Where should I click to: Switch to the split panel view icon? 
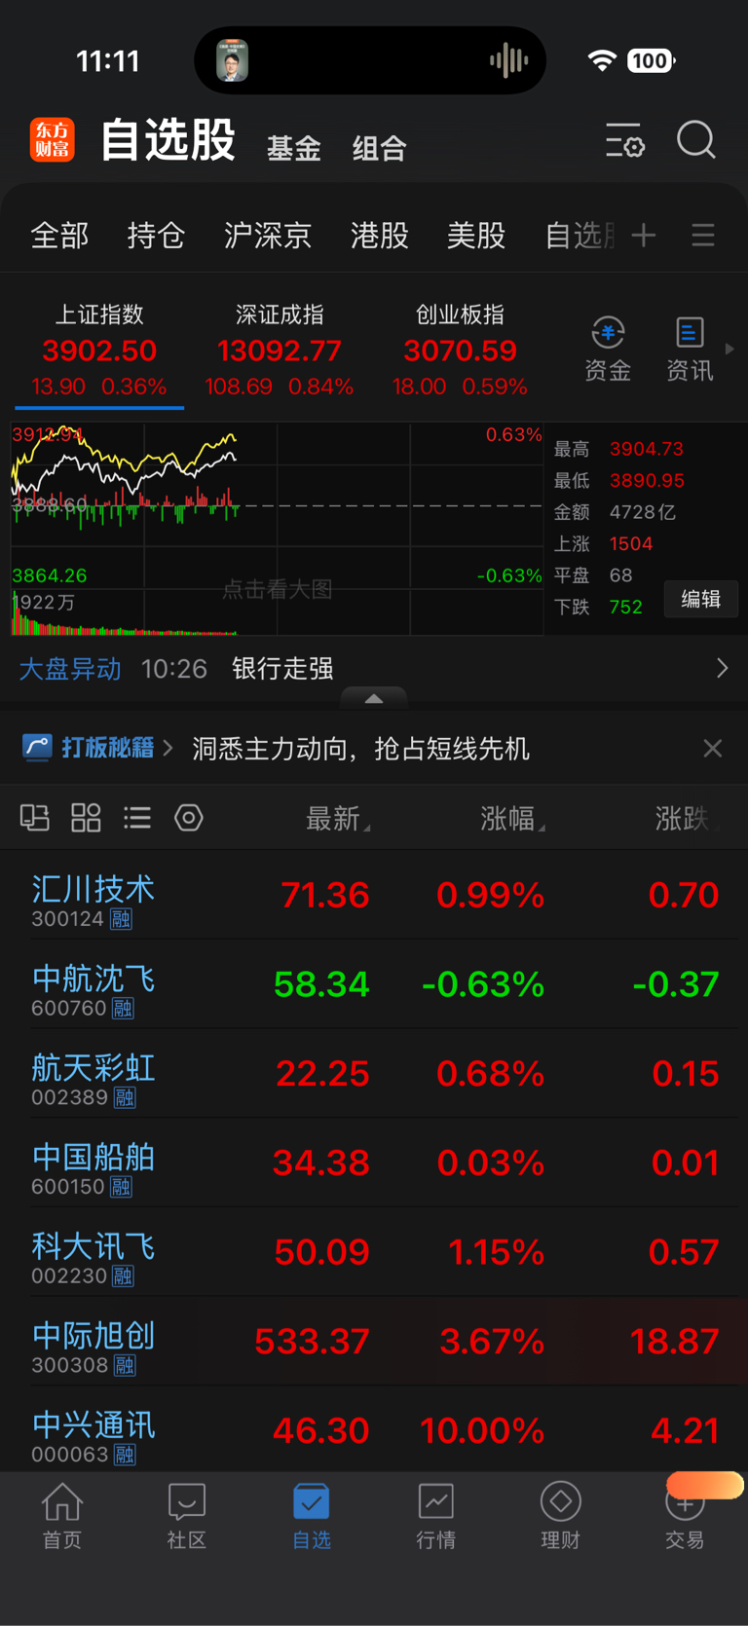point(35,818)
